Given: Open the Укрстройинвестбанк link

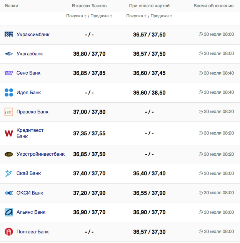Looking at the screenshot, I should 40,154.
